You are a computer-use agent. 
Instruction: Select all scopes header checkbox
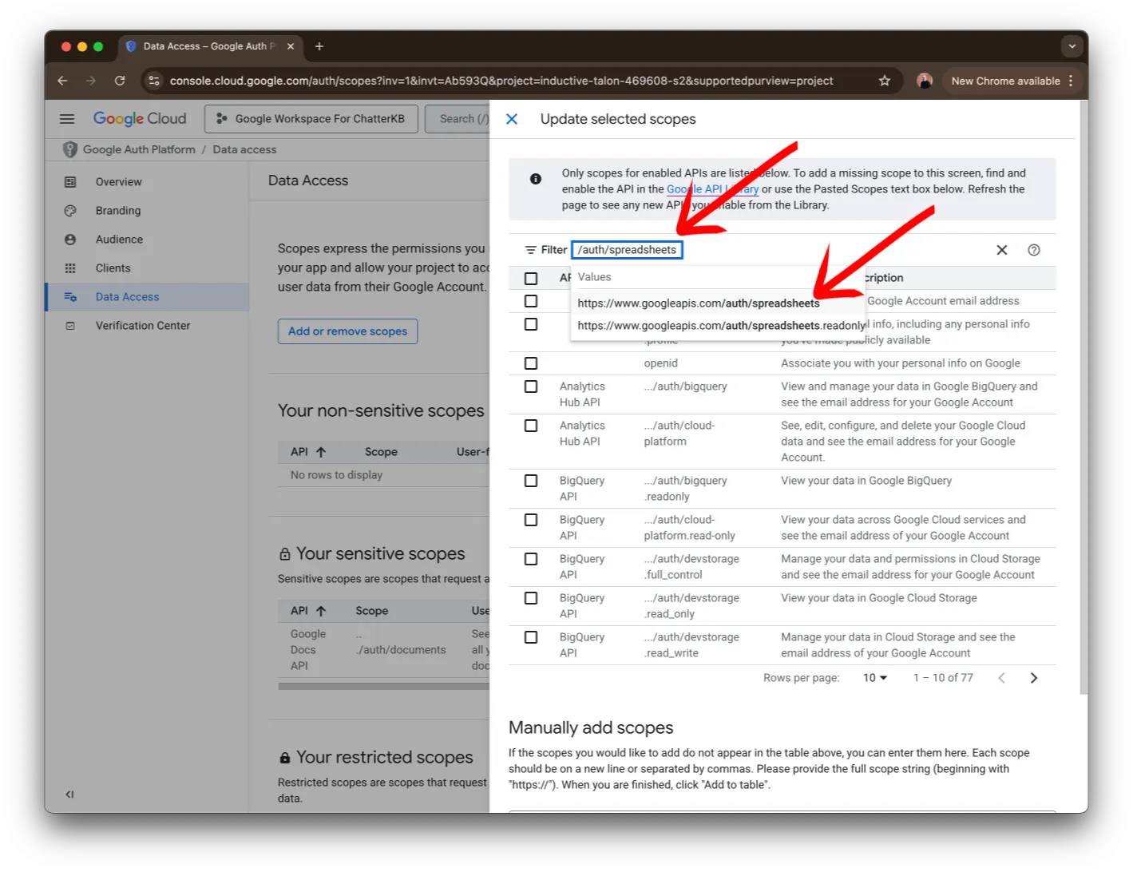pos(531,279)
